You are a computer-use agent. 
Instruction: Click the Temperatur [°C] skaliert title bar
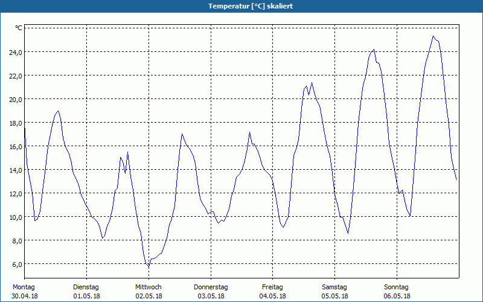click(x=241, y=6)
